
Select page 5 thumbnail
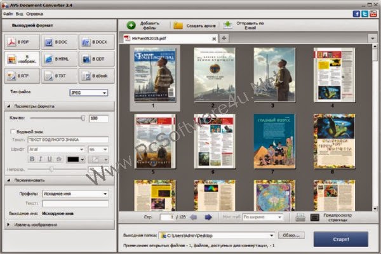click(155, 141)
